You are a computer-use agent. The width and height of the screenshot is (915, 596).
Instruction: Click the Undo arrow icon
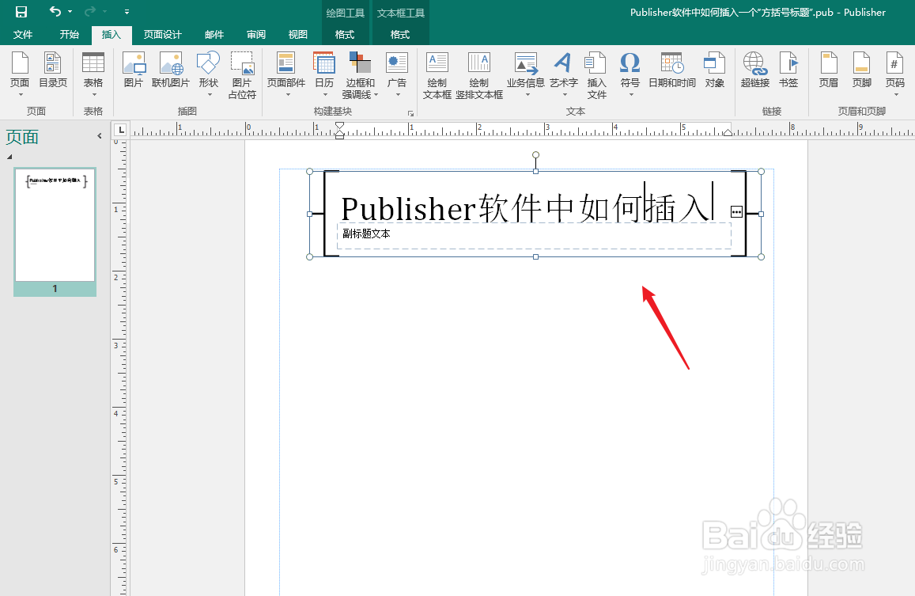[55, 11]
